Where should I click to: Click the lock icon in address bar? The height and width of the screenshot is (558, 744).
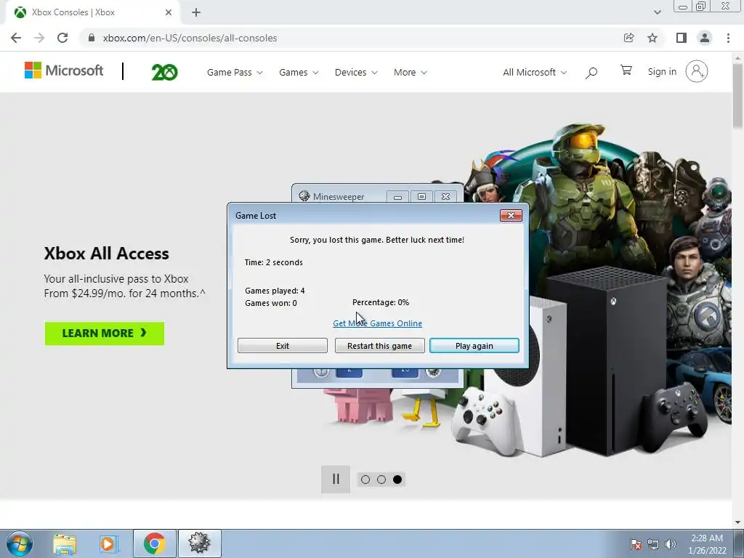click(92, 38)
